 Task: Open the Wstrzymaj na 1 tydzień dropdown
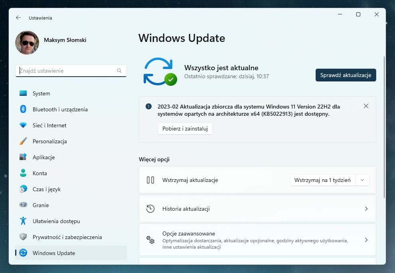(362, 180)
